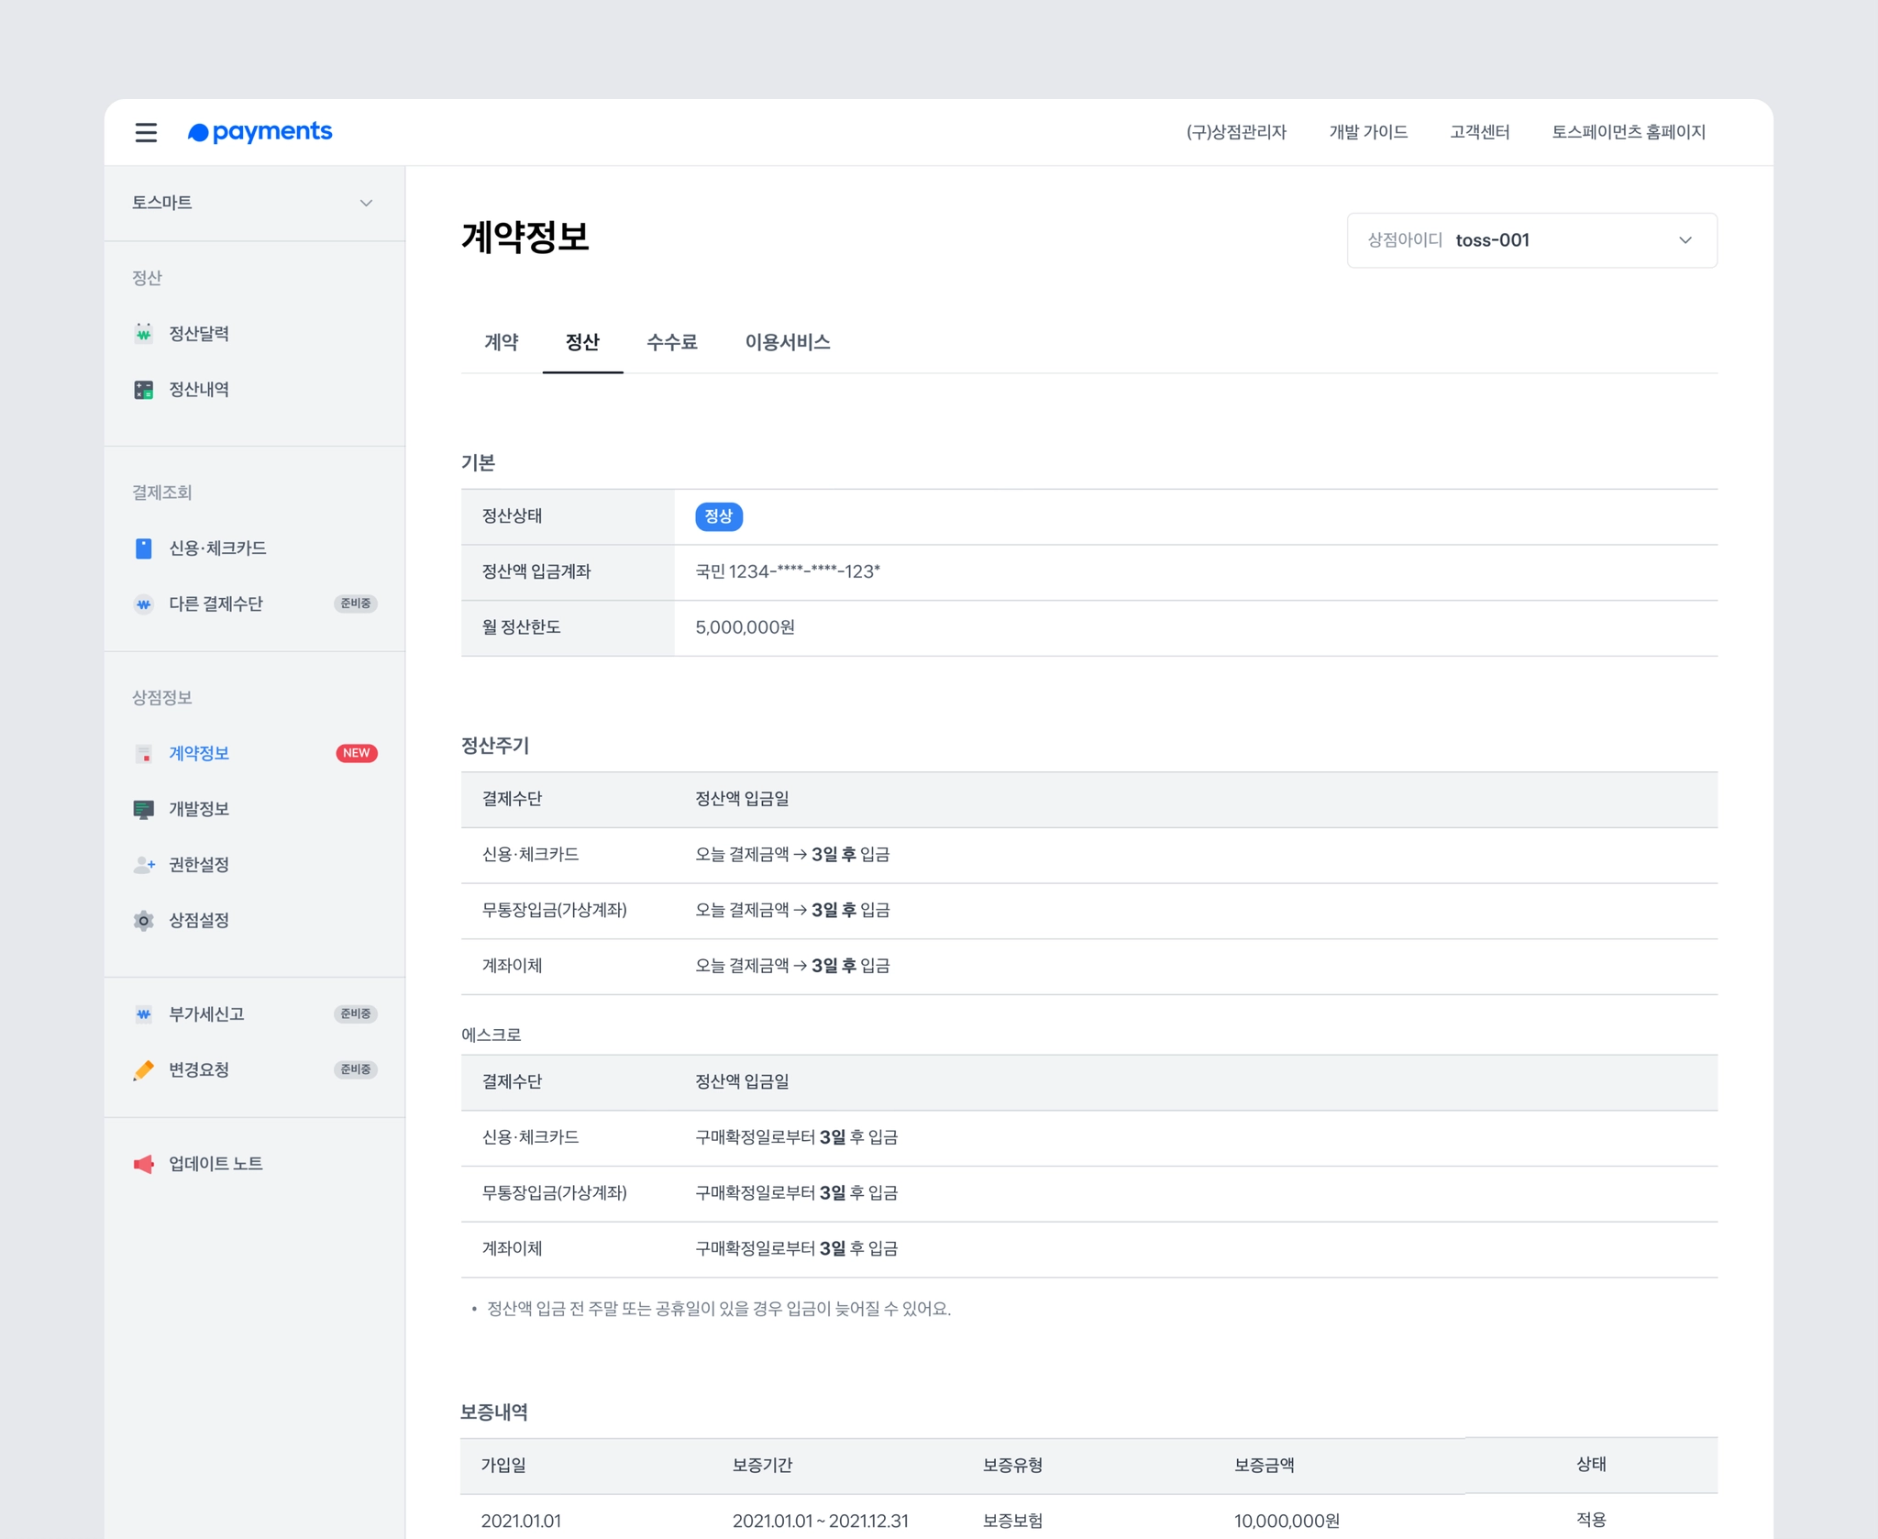This screenshot has width=1878, height=1539.
Task: Open 상점설정 gear icon
Action: 144,921
